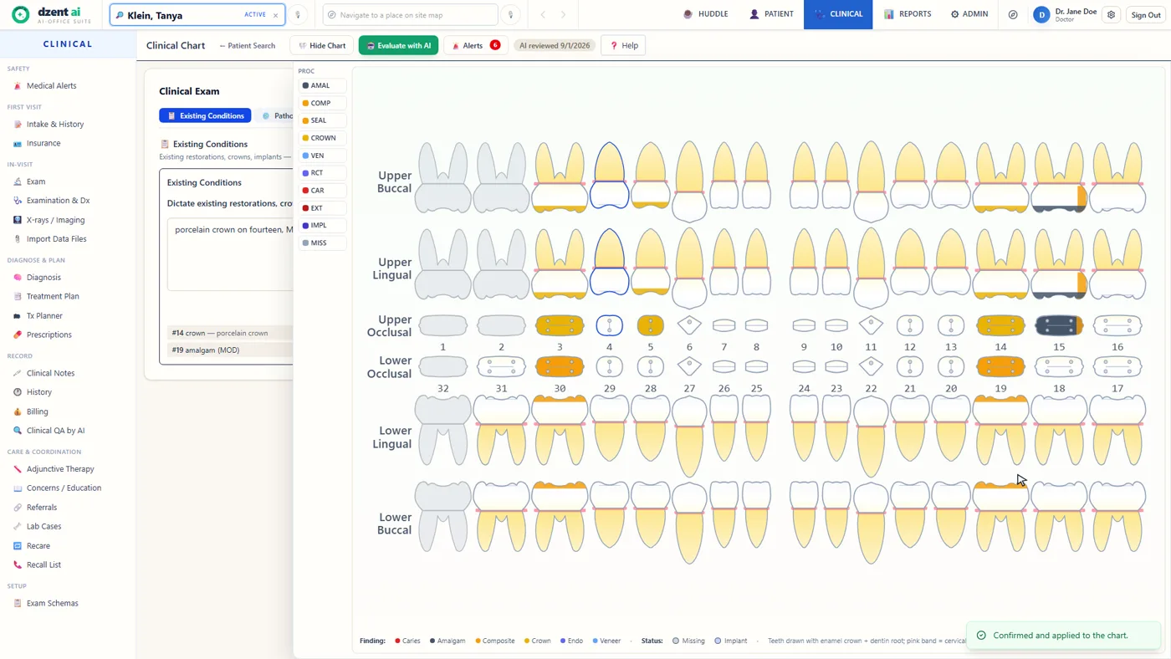Select MISS procedure swatch

322,243
